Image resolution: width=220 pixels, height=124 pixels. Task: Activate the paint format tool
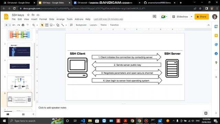tap(27, 25)
